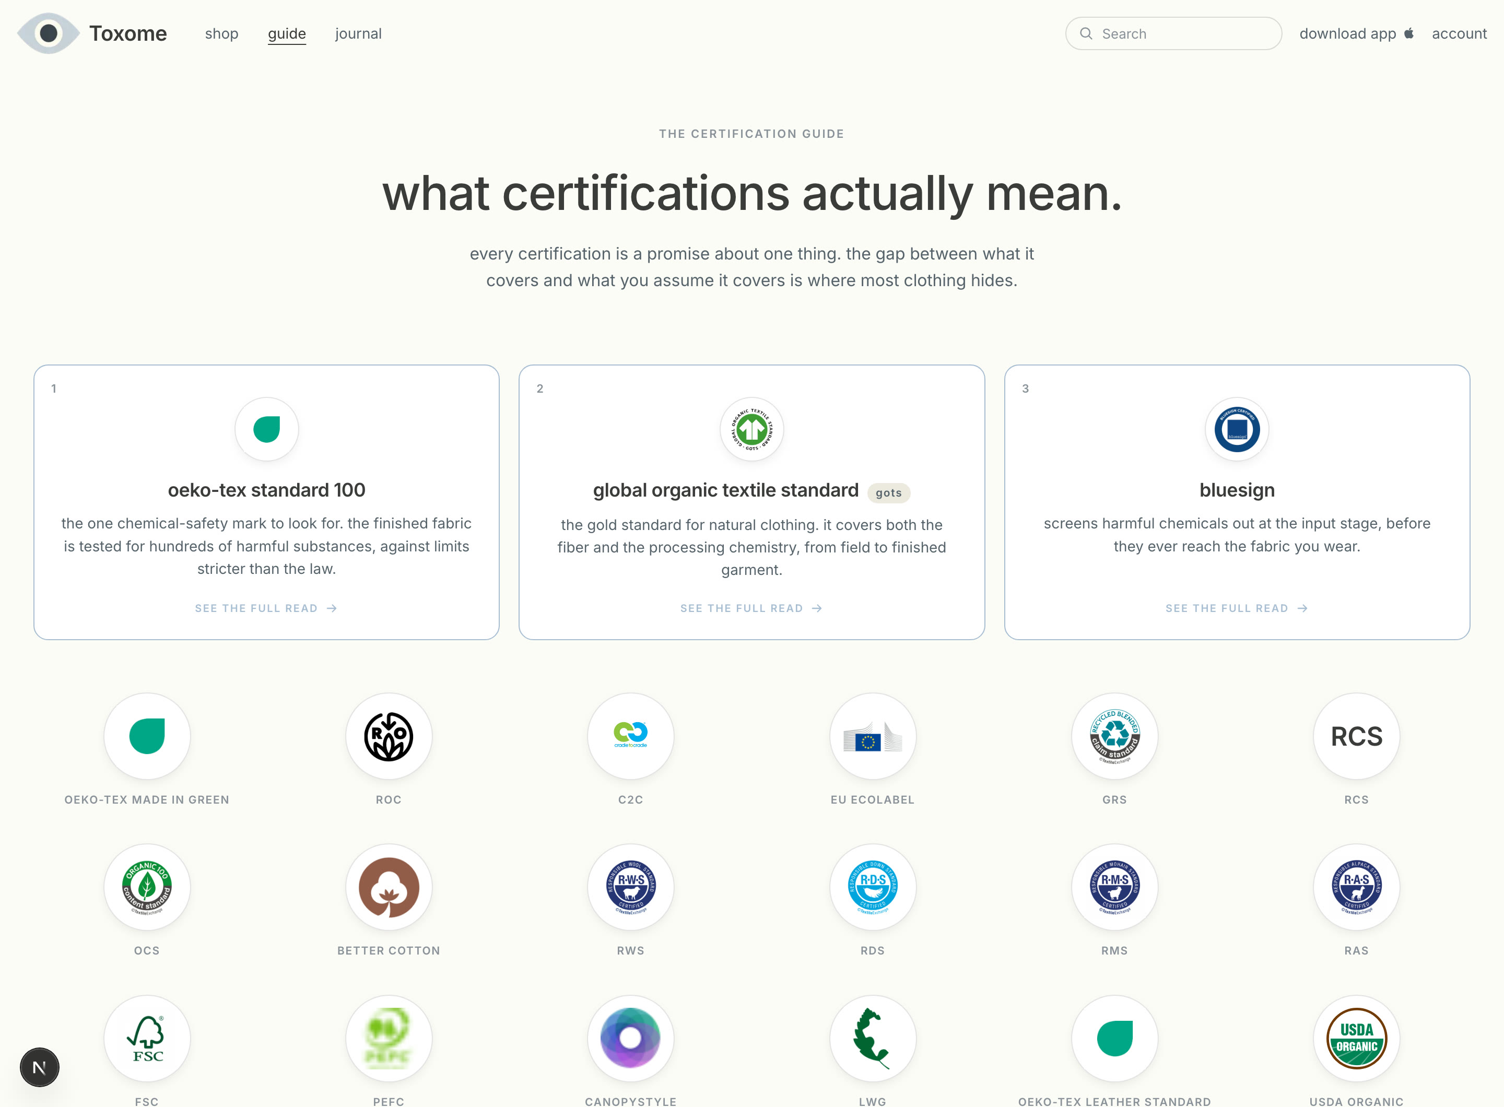This screenshot has width=1504, height=1107.
Task: Open the RDS responsible down icon
Action: tap(873, 887)
